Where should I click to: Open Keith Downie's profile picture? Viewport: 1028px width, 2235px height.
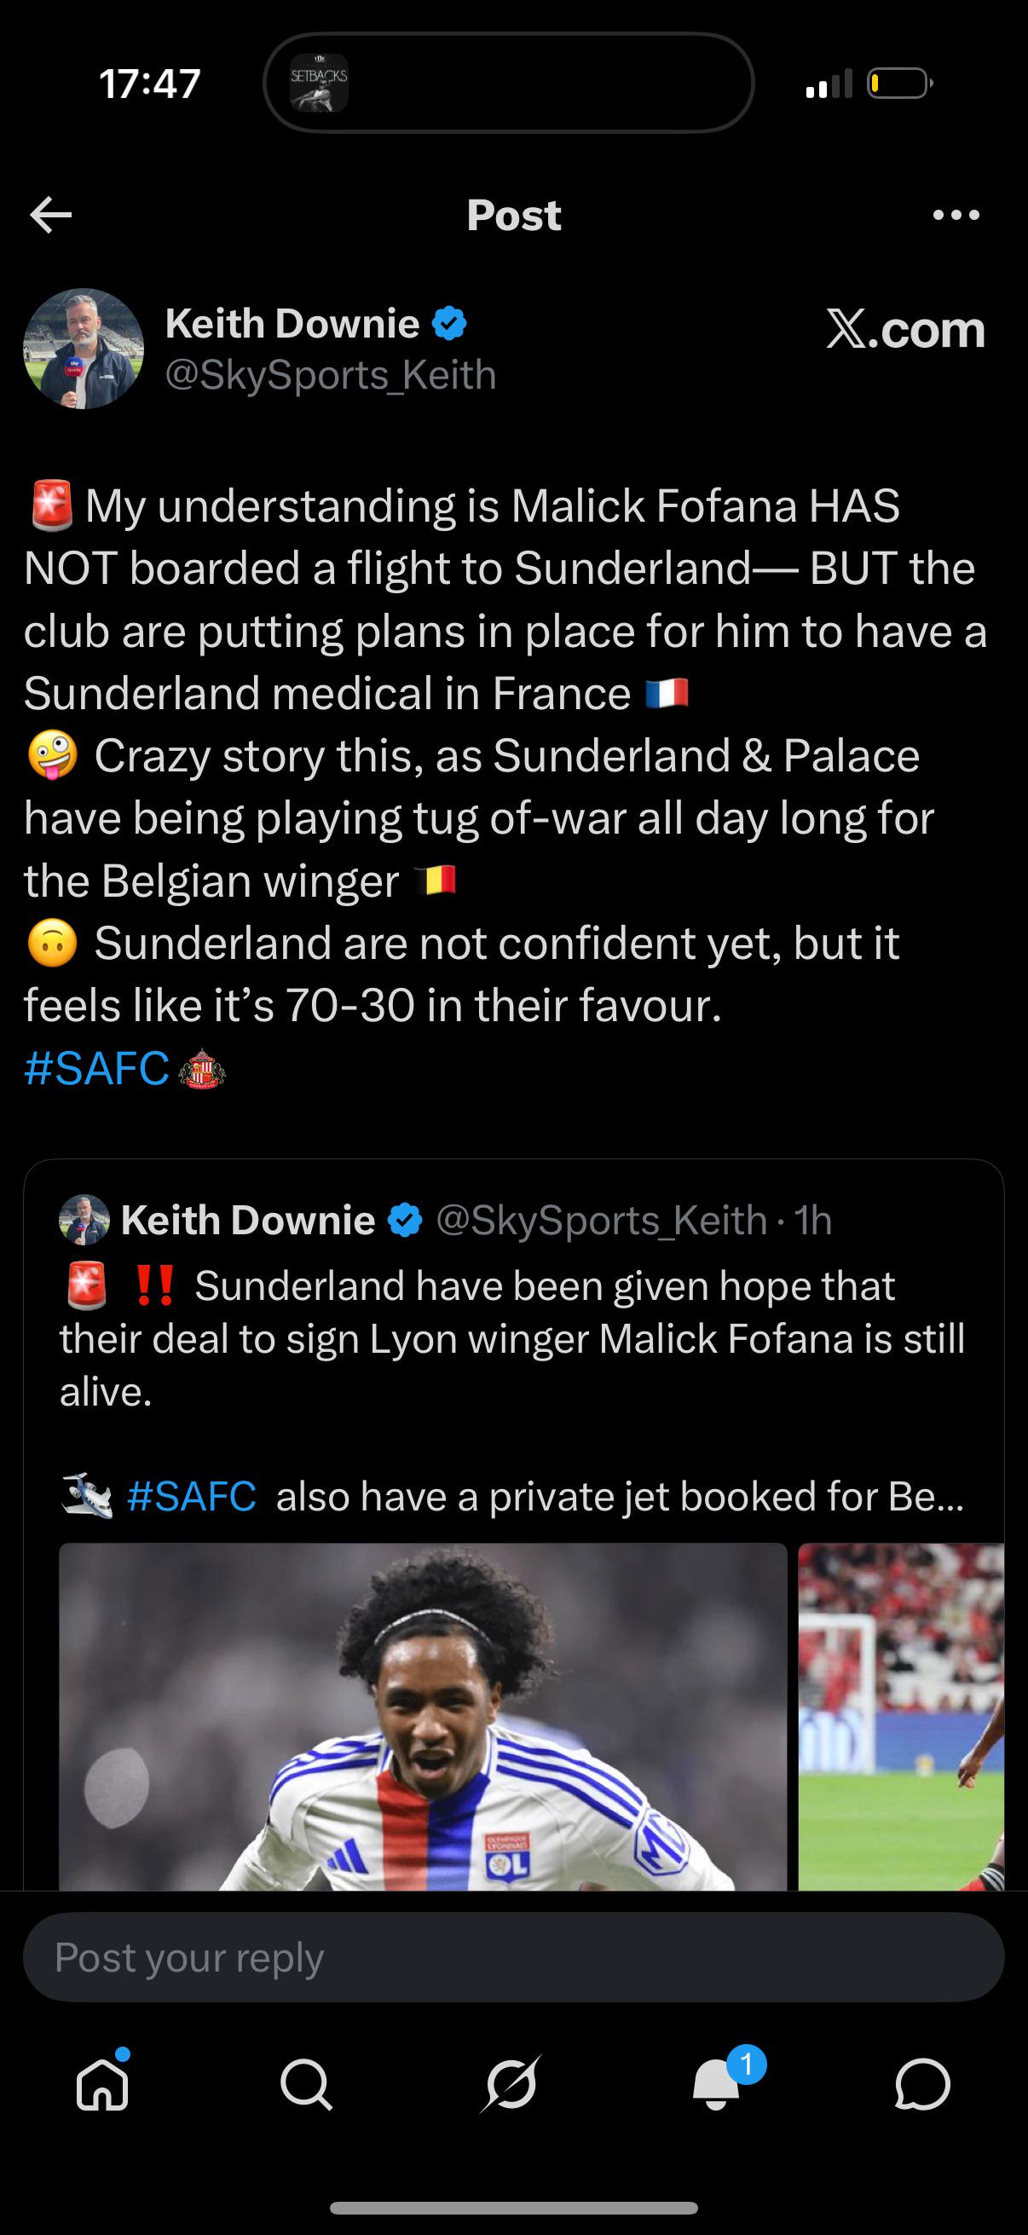84,349
